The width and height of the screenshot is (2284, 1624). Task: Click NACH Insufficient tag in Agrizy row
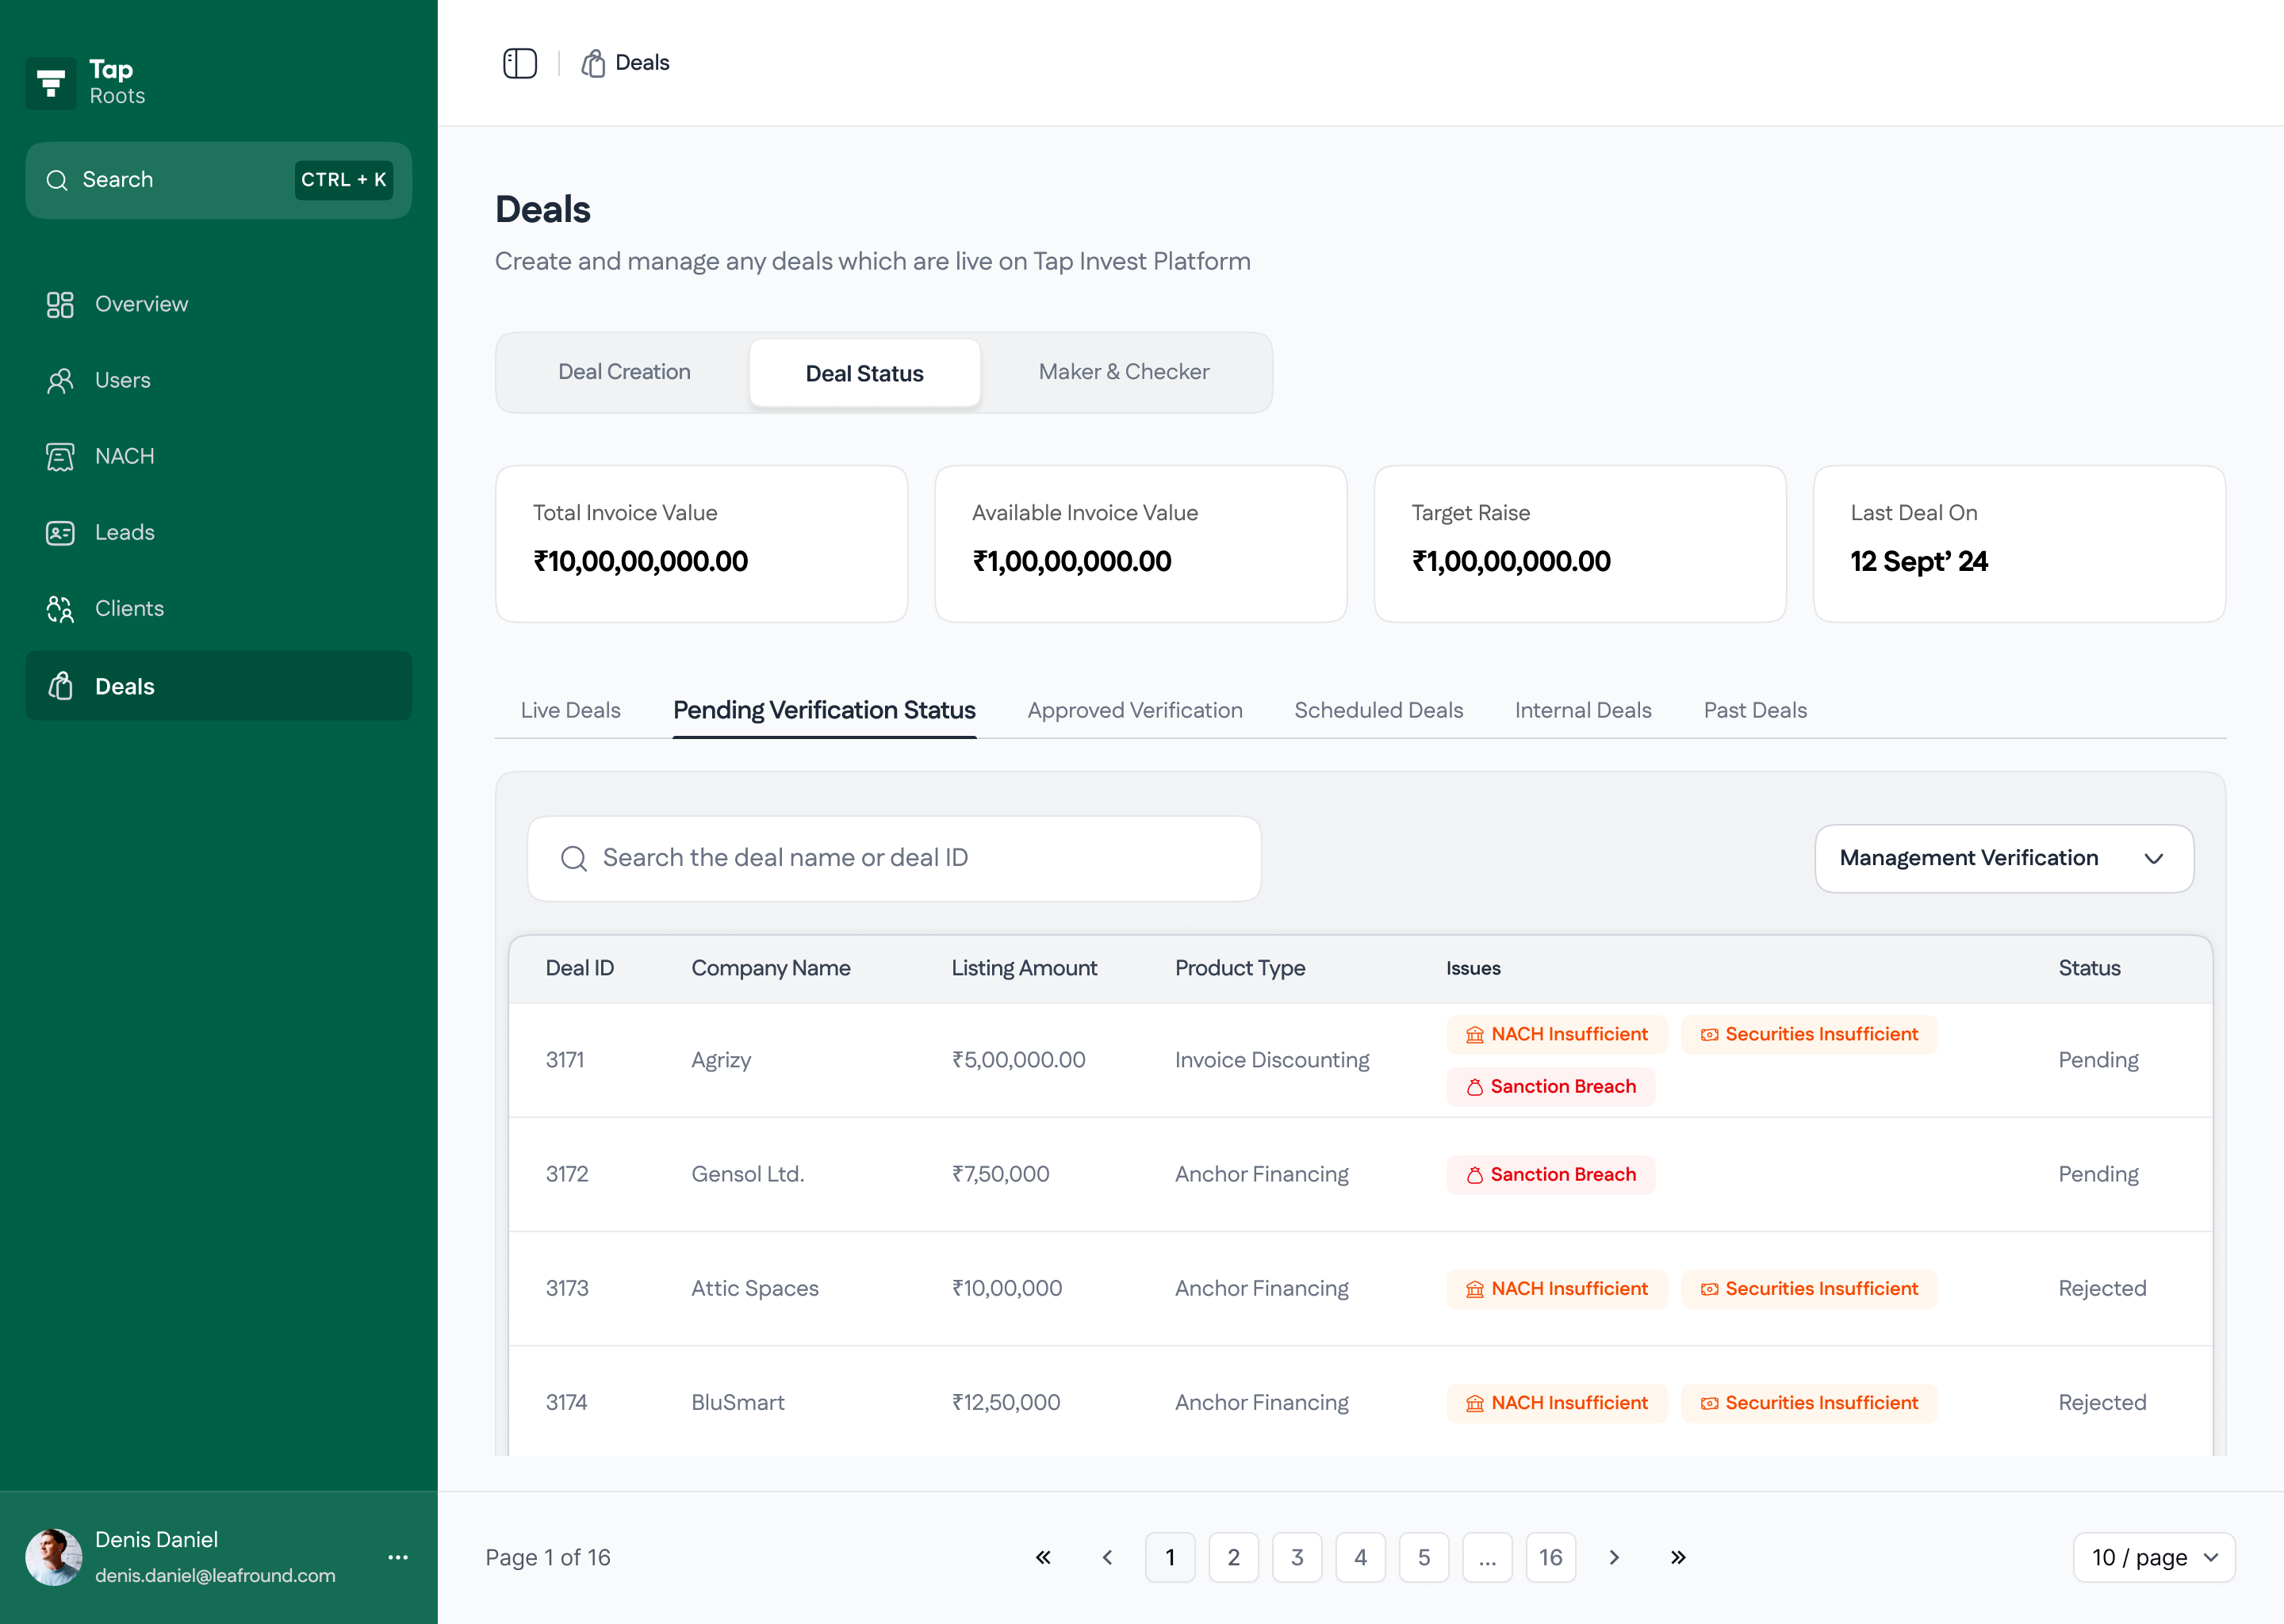coord(1557,1034)
